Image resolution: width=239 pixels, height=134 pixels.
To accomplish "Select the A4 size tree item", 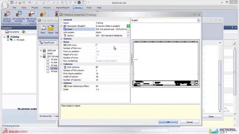I will coord(54,71).
